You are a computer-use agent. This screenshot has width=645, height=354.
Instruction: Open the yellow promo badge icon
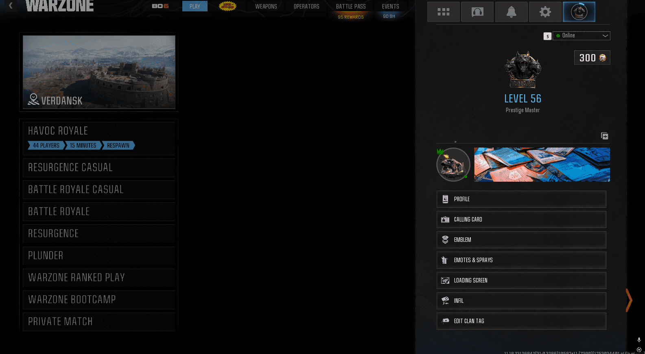(x=227, y=6)
